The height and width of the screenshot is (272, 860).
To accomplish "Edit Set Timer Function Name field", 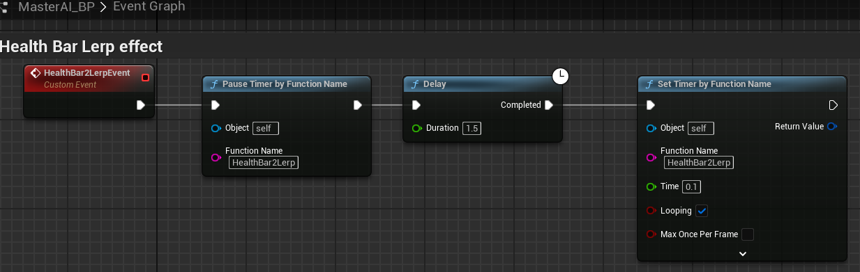I will pos(698,162).
